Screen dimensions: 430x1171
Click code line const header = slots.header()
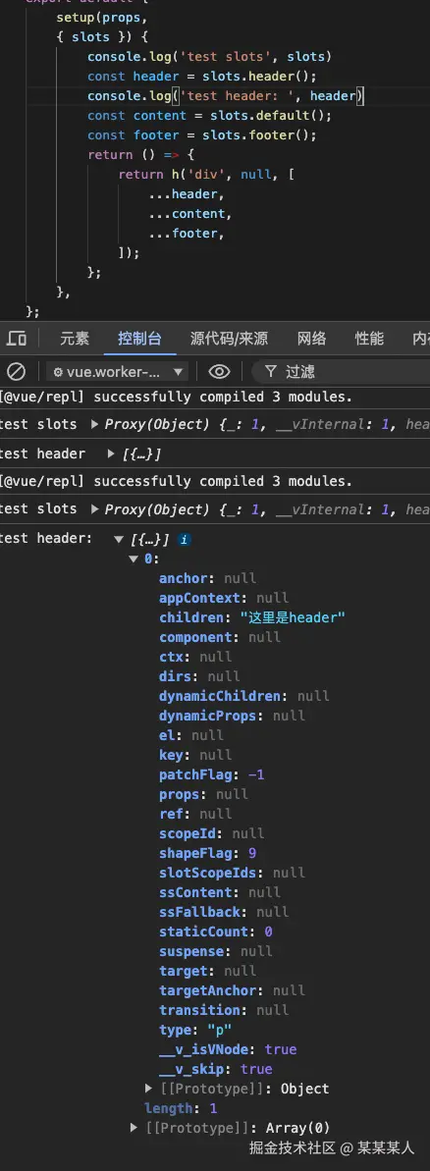[x=202, y=77]
